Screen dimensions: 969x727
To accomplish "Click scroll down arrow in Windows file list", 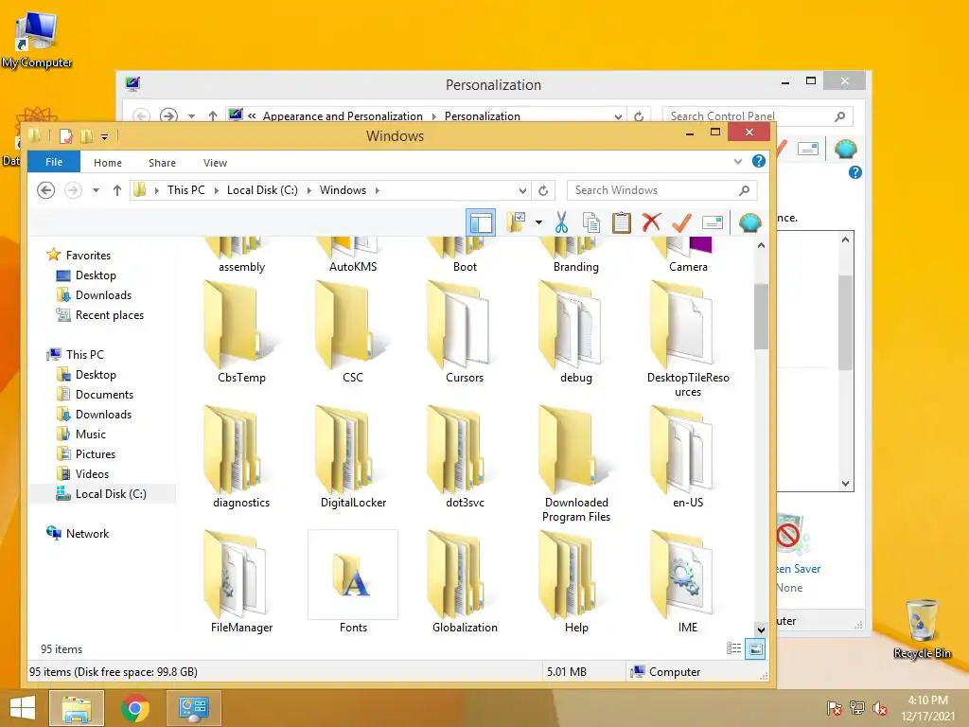I will 762,629.
